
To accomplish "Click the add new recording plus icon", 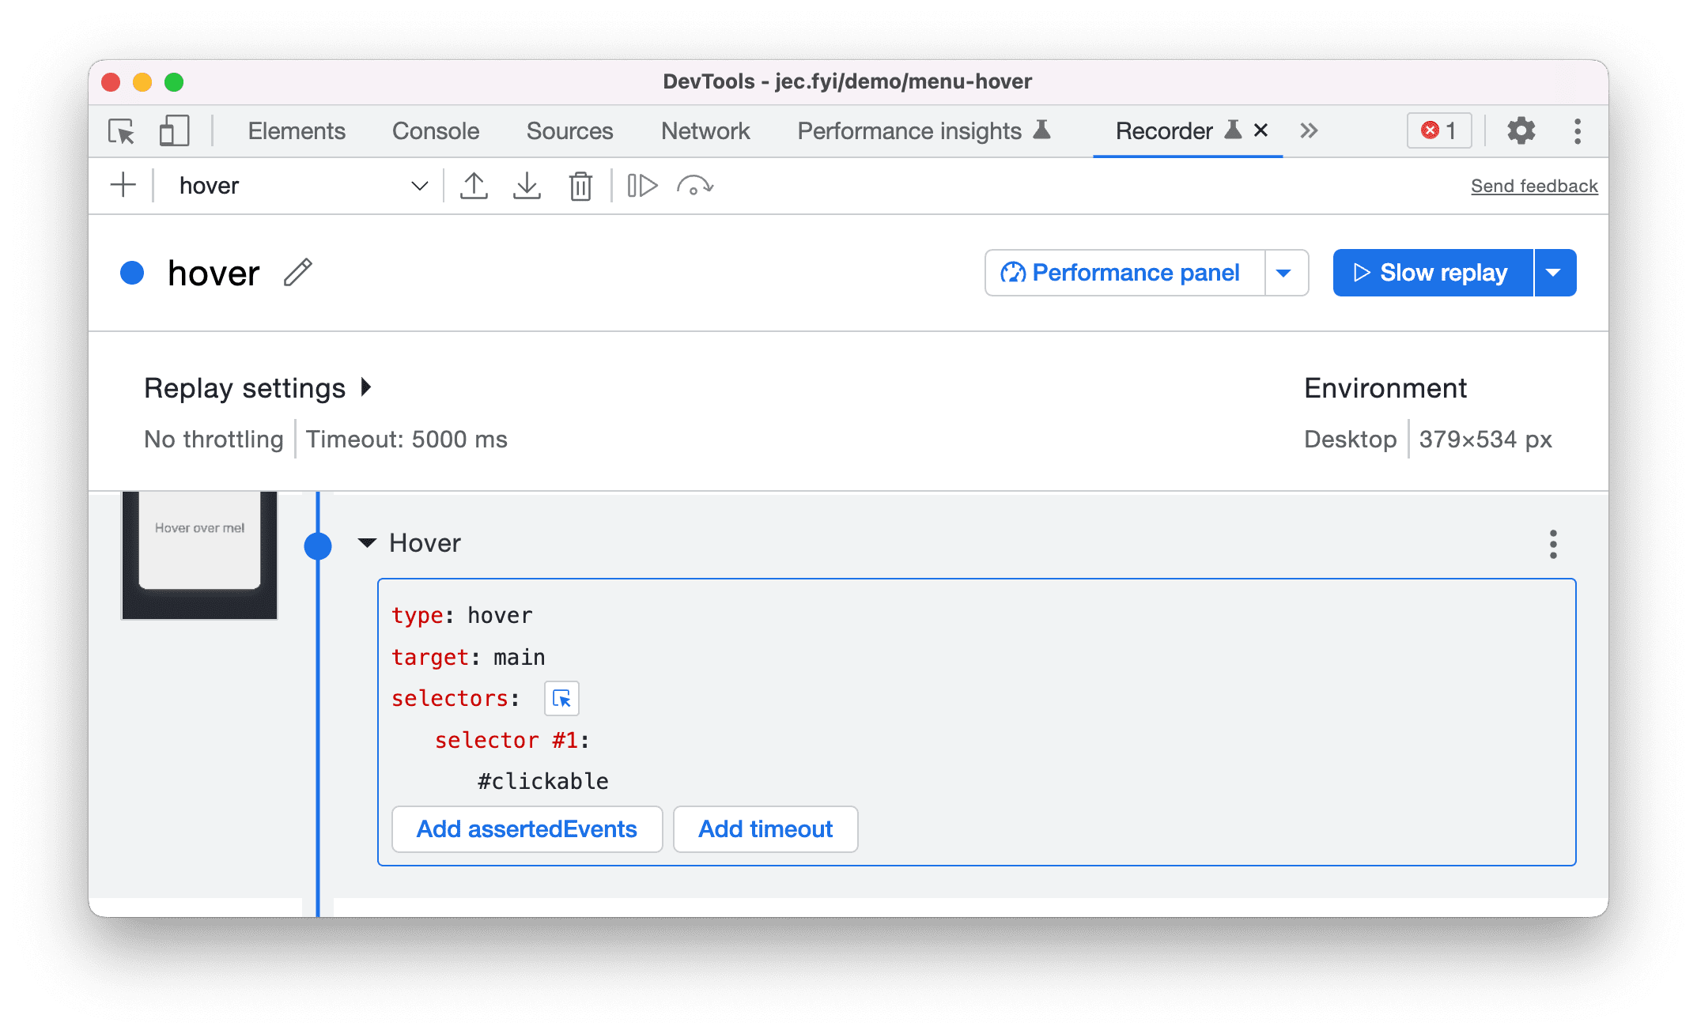I will [x=123, y=184].
